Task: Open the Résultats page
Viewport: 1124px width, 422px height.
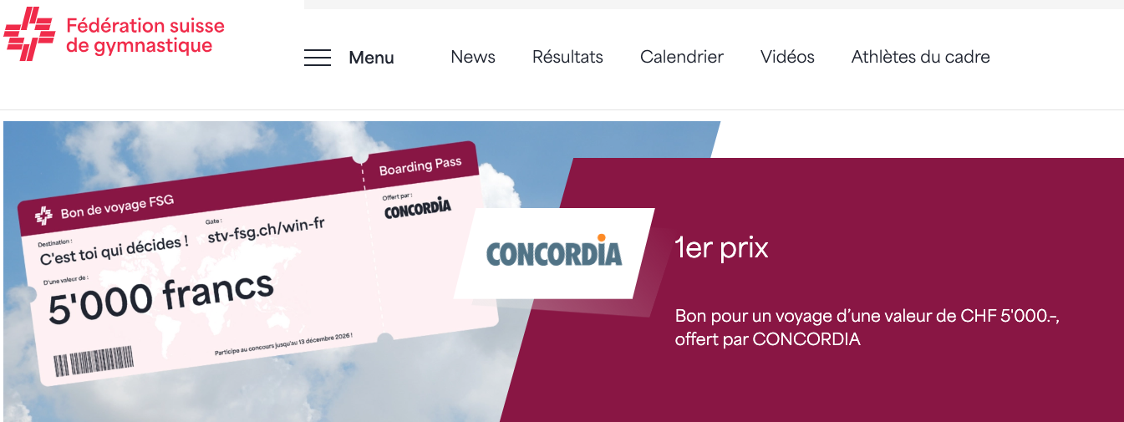Action: click(567, 57)
